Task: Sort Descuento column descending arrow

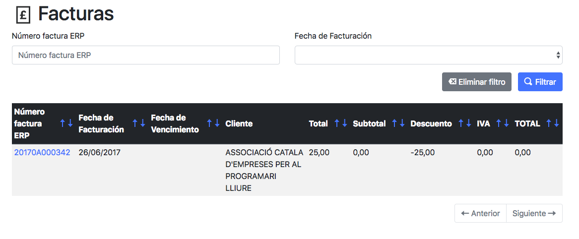Action: [468, 123]
